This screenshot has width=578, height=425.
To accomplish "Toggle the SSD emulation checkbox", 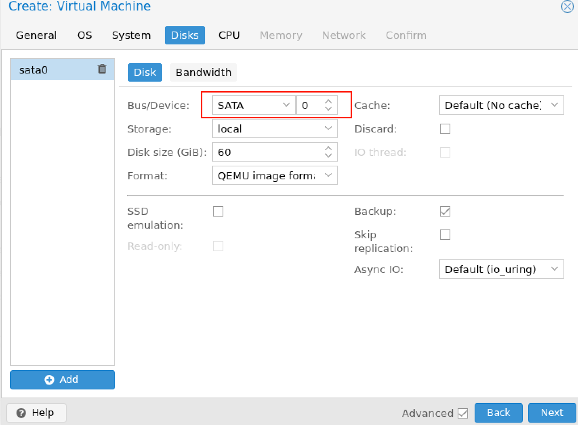I will (218, 211).
